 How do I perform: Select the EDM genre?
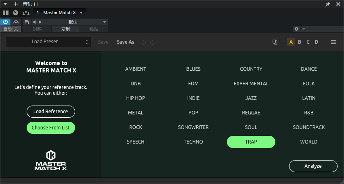pos(193,84)
